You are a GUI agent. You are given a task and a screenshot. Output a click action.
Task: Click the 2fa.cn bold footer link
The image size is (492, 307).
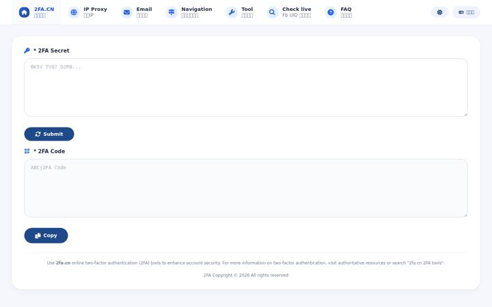[x=63, y=263]
